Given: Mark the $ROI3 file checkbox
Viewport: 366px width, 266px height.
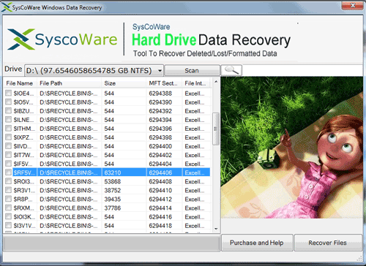Looking at the screenshot, I should 8,181.
